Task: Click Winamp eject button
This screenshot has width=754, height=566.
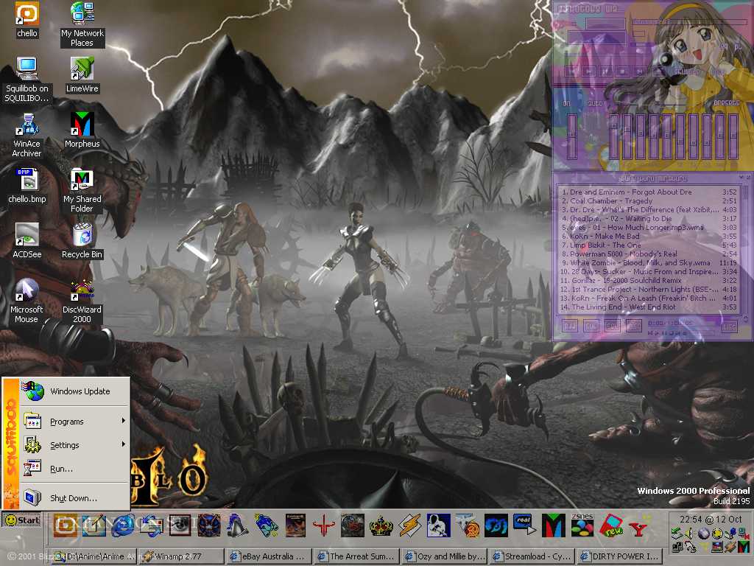Action: click(658, 71)
